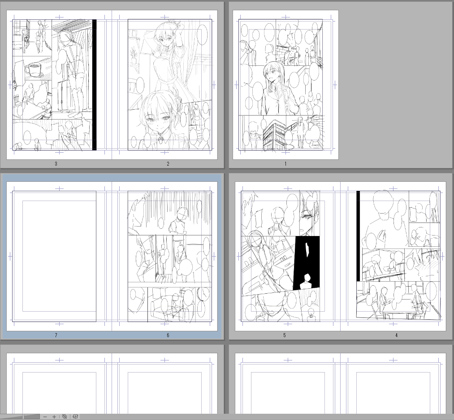454x420 pixels.
Task: Select page 2 thumbnail with two girls
Action: pos(164,85)
